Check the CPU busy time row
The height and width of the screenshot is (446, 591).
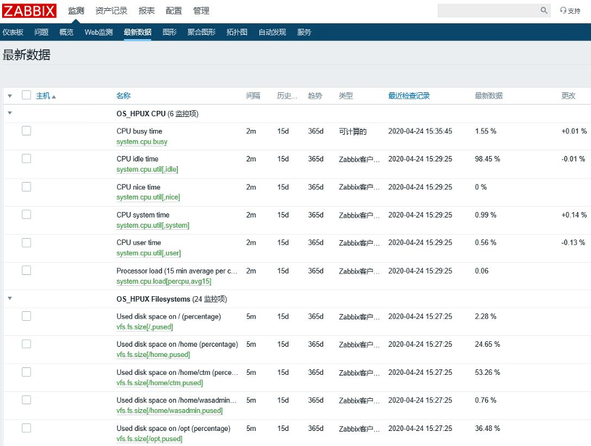pyautogui.click(x=27, y=131)
